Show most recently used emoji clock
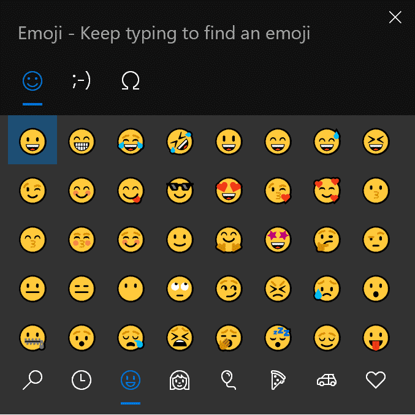Viewport: 415px width, 415px height. 82,380
